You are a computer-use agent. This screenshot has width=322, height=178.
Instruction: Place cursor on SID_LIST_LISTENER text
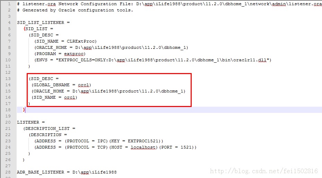(x=41, y=23)
